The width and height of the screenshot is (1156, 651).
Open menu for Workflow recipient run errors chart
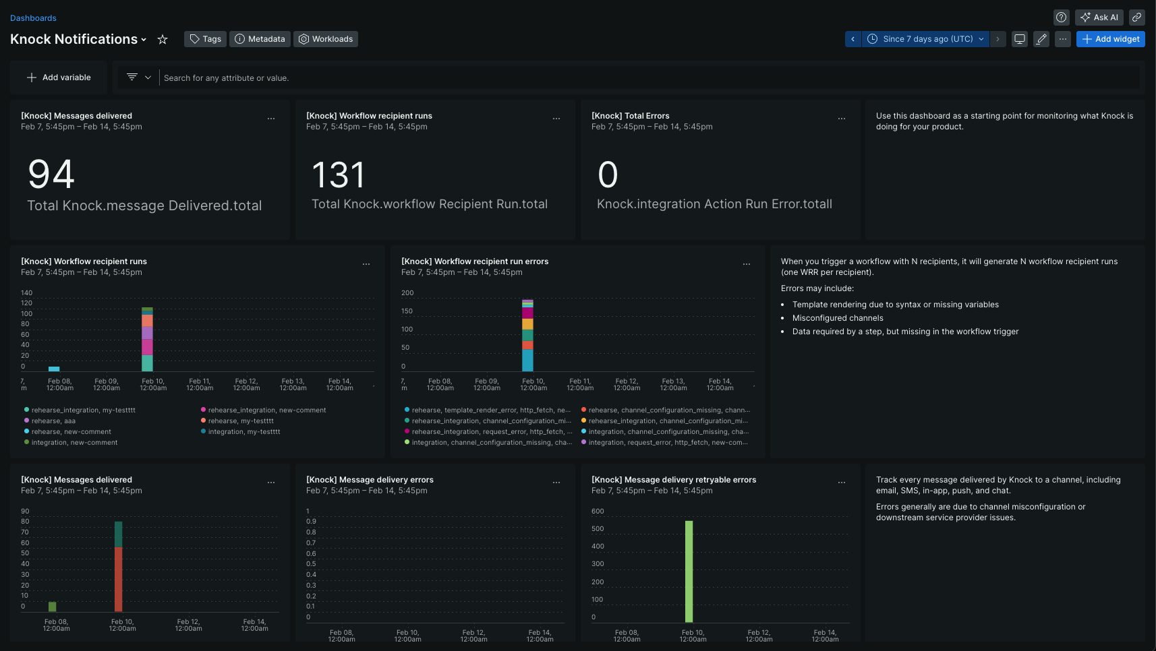[x=747, y=264]
